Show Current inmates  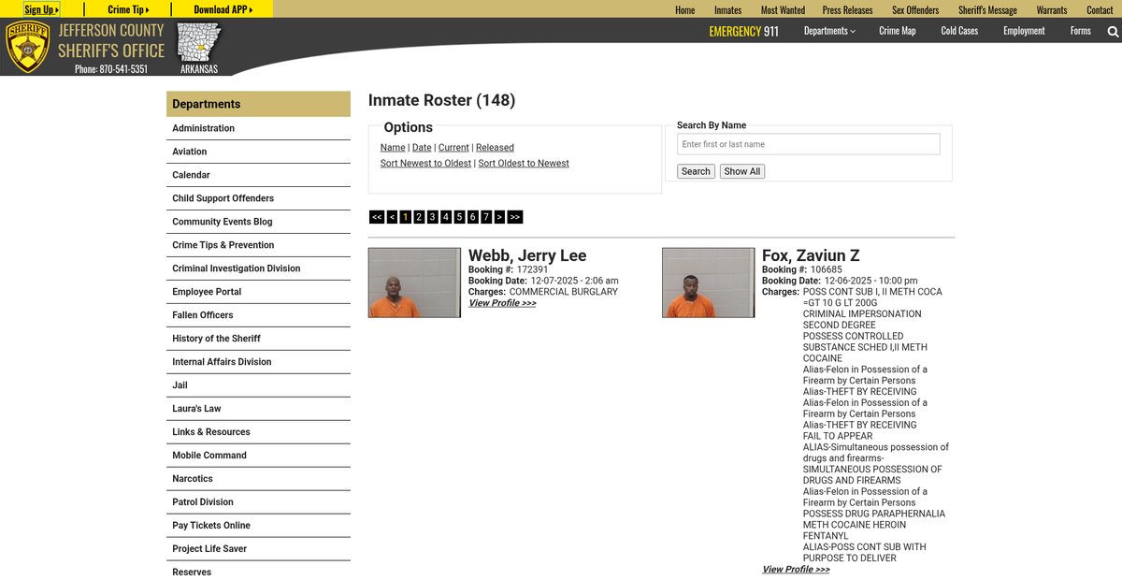[453, 148]
